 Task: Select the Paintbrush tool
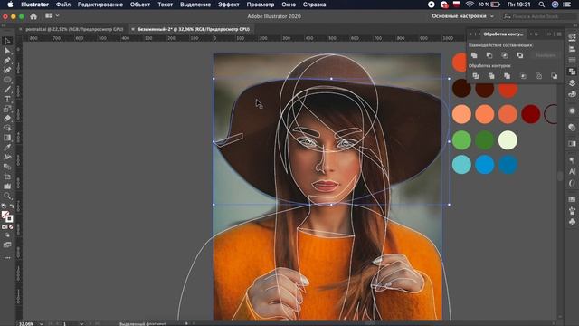point(7,89)
